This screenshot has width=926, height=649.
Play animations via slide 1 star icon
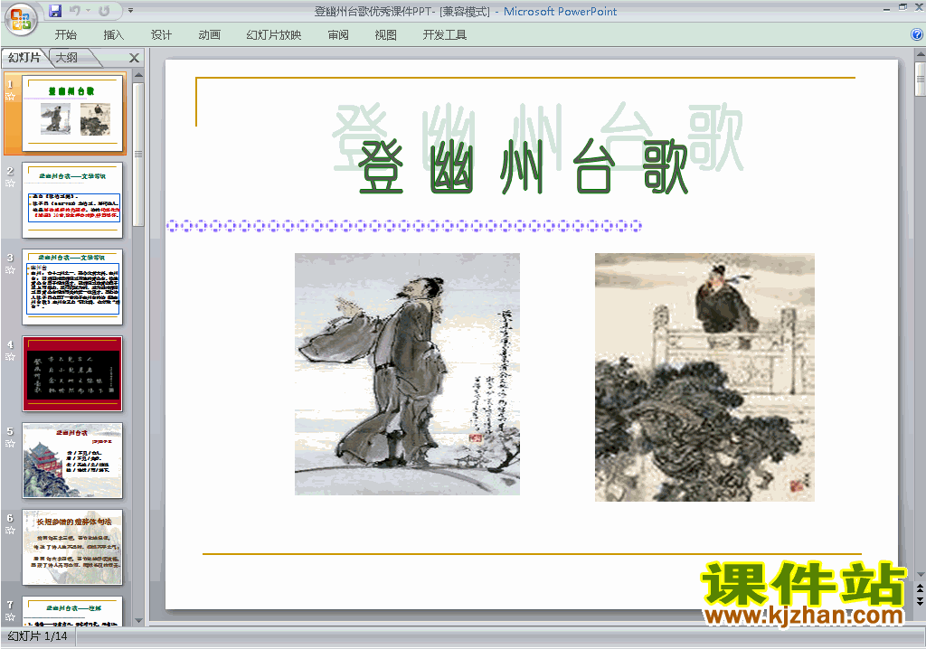click(x=10, y=96)
